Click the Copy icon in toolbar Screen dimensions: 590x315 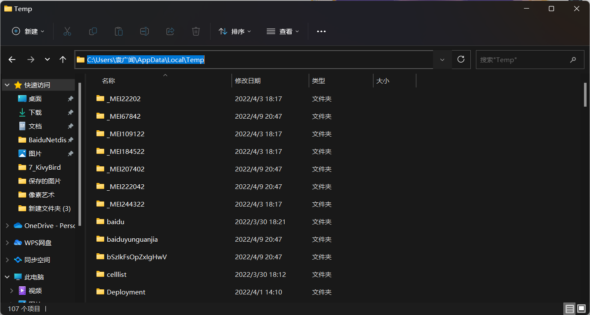pyautogui.click(x=93, y=31)
